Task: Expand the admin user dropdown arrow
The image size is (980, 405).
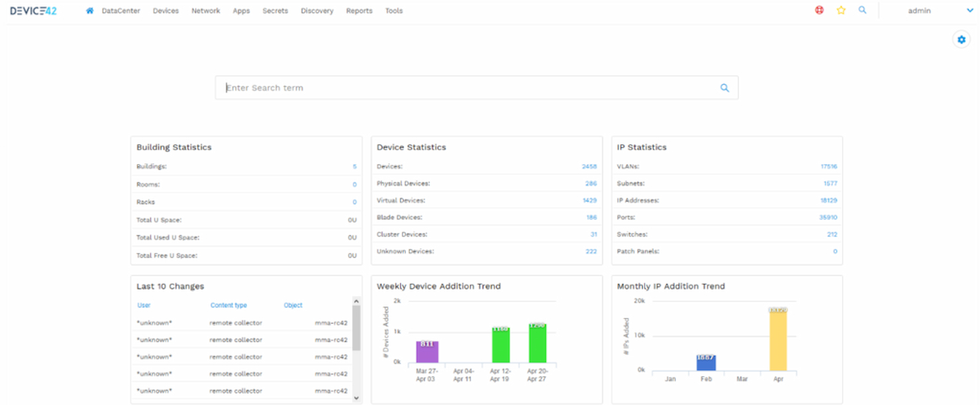Action: [x=970, y=11]
